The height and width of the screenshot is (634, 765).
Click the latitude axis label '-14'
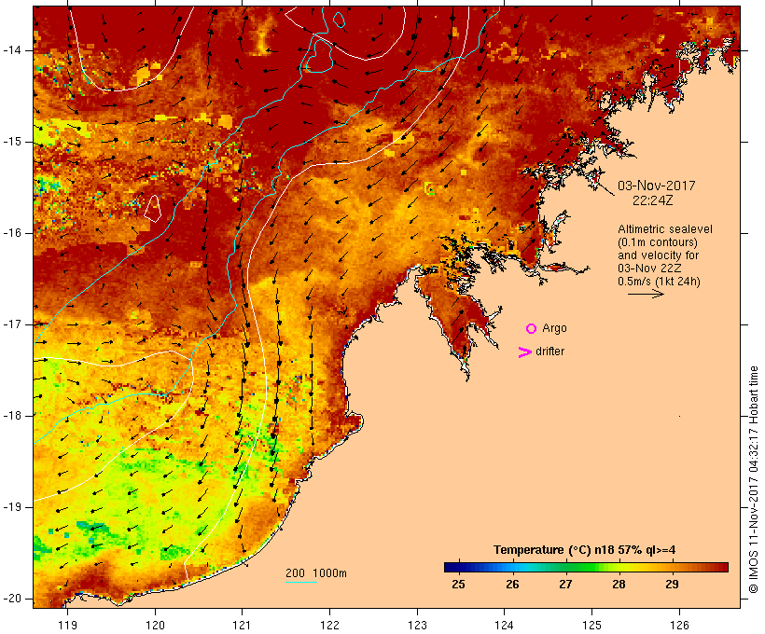[x=11, y=50]
